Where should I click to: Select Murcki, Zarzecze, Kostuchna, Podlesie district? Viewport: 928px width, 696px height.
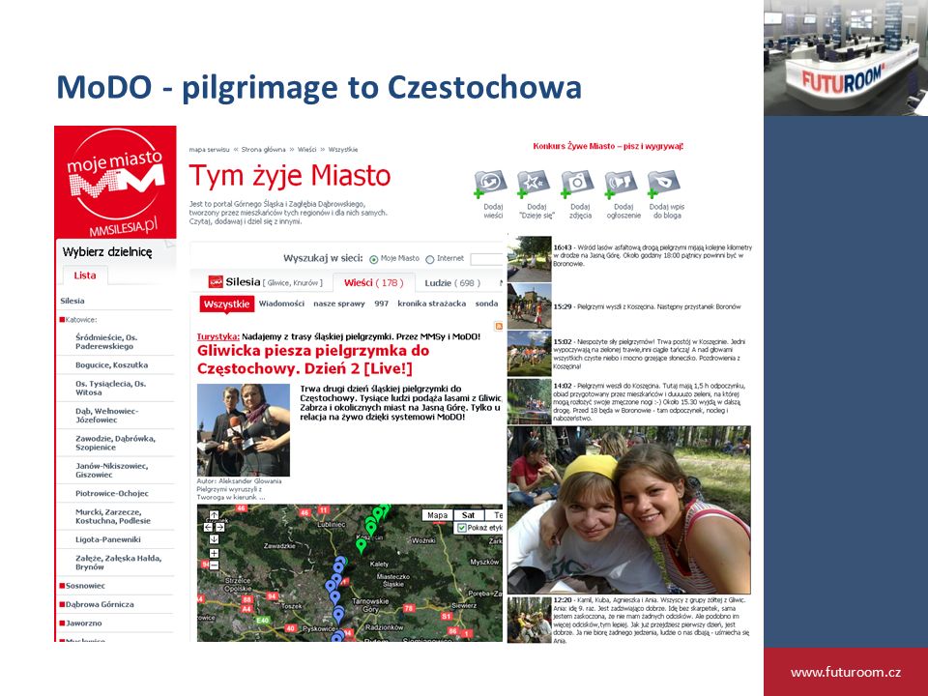click(x=113, y=516)
